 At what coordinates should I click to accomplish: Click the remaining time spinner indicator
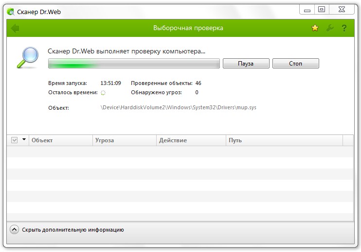pyautogui.click(x=103, y=93)
